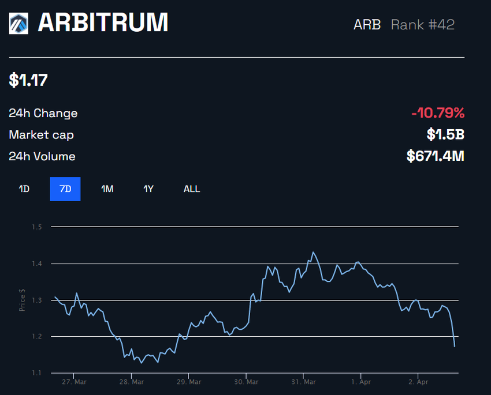Click the Arbitrum logo icon
This screenshot has height=395, width=491.
[x=19, y=24]
